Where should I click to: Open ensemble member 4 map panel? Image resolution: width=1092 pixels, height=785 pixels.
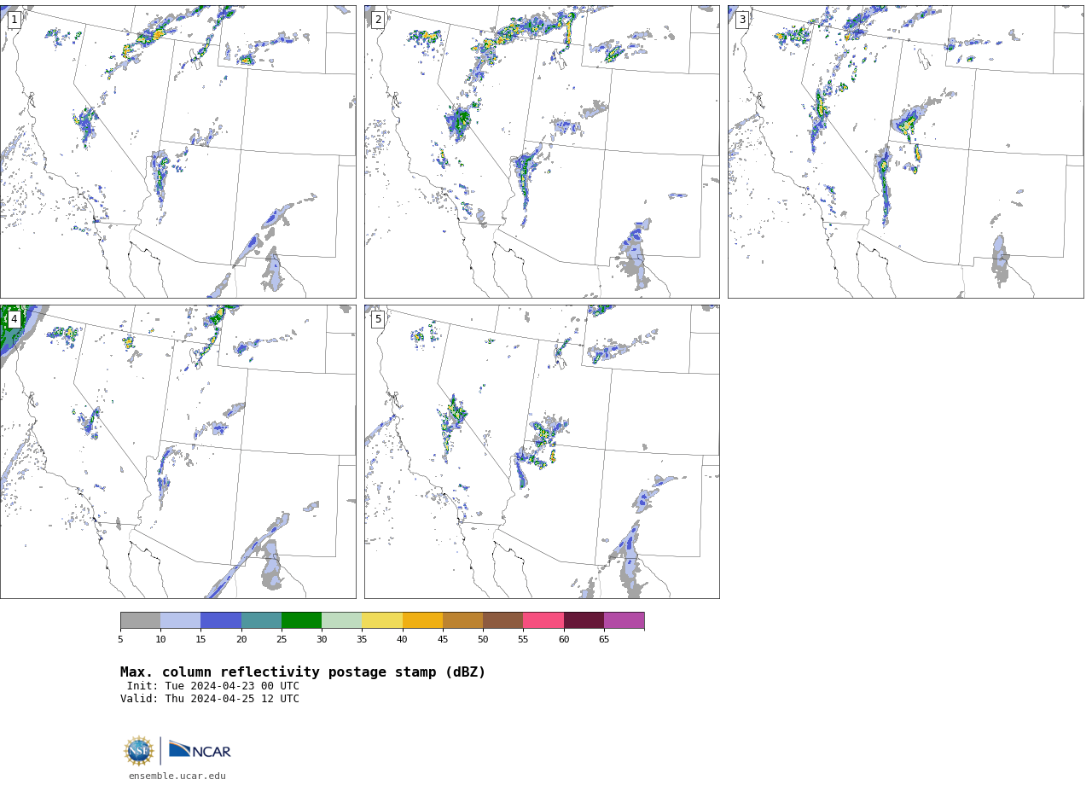(x=177, y=451)
